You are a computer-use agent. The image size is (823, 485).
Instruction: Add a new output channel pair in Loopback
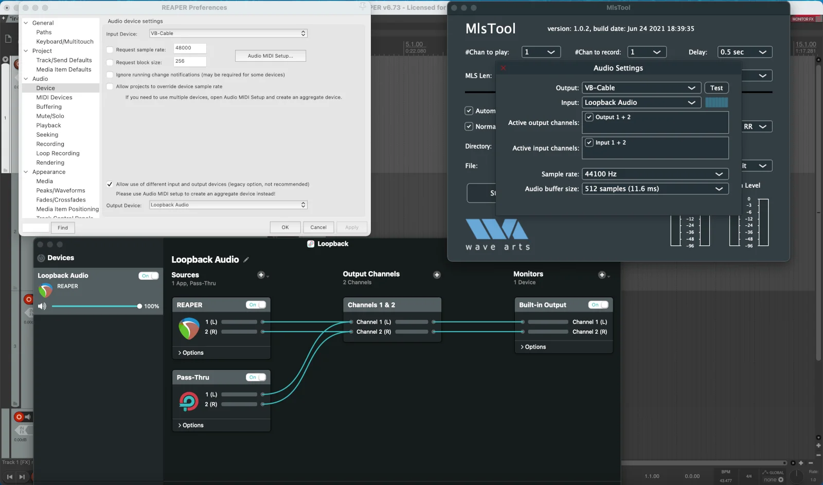tap(437, 275)
